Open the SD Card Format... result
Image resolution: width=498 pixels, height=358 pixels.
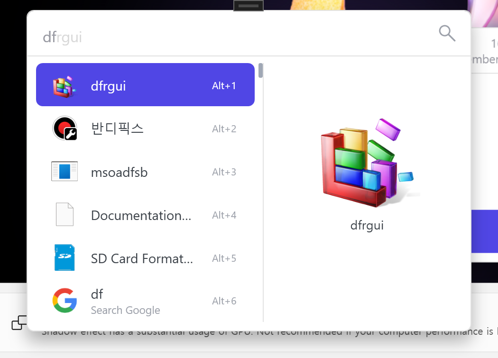[x=145, y=258]
